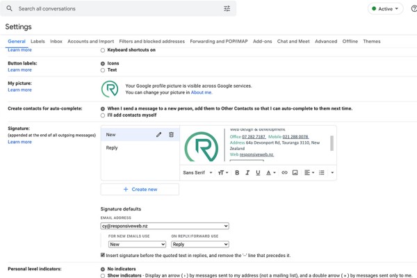
Task: Open the Themes tab
Action: [x=372, y=41]
